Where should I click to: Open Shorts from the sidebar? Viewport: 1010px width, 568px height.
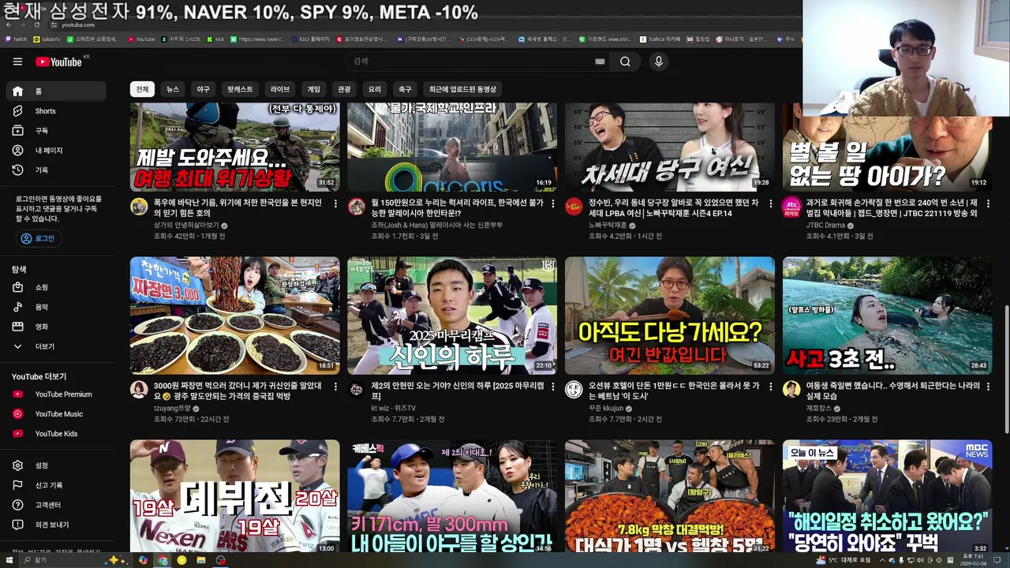(x=57, y=111)
